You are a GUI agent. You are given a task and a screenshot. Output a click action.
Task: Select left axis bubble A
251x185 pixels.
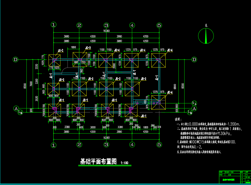16,108
